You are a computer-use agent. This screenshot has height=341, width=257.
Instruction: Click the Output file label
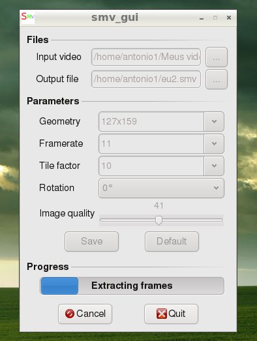coord(57,79)
